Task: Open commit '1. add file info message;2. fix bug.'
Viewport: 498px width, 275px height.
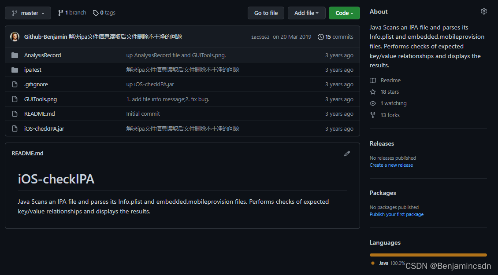Action: pos(167,99)
